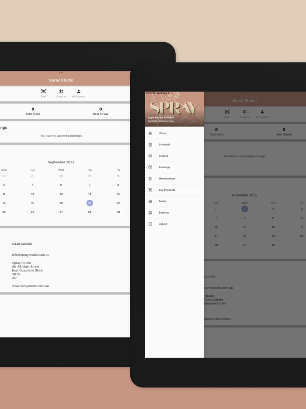Click apple@gymmaster.com account email in drawer header
Viewport: 306px width, 409px height.
[161, 121]
